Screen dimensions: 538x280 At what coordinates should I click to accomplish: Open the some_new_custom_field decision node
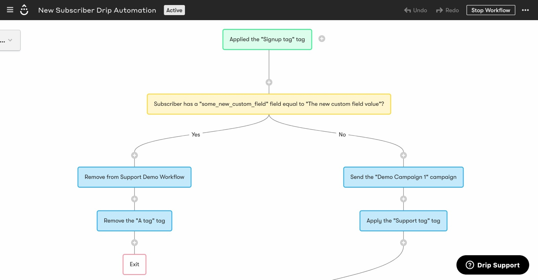269,104
